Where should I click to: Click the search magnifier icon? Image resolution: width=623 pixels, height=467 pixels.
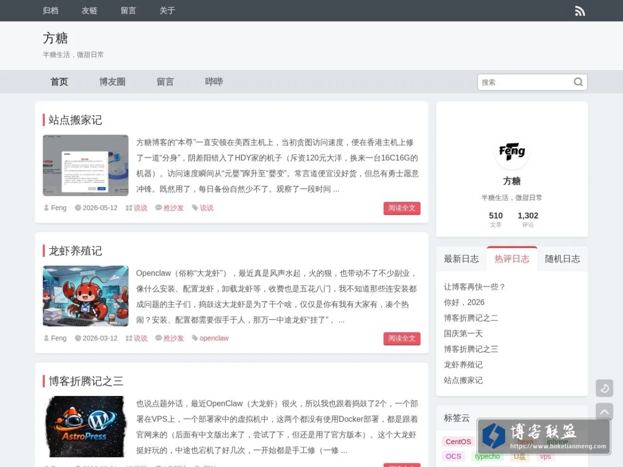[578, 82]
